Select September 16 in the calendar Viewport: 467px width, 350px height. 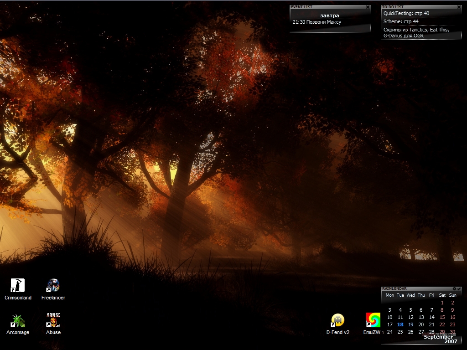[453, 317]
